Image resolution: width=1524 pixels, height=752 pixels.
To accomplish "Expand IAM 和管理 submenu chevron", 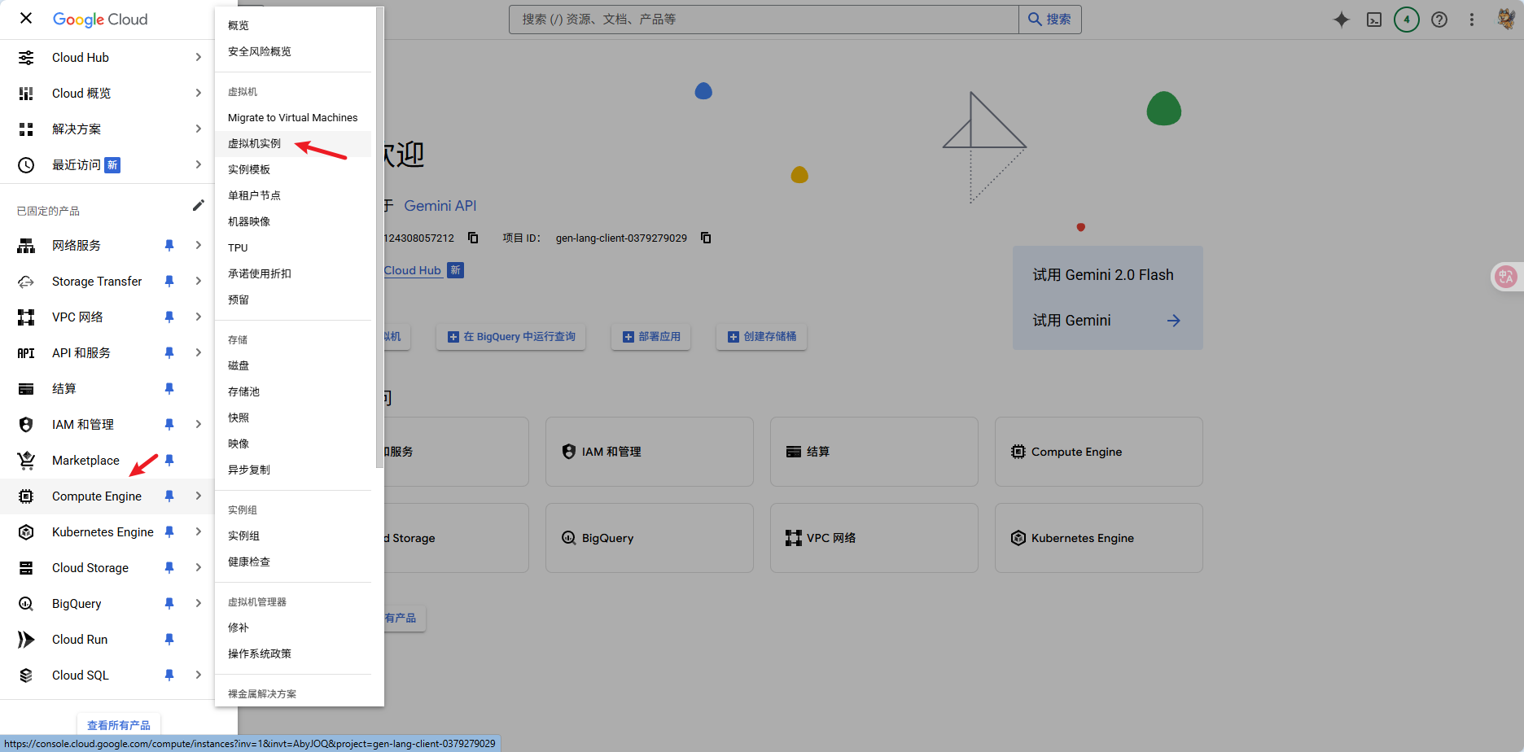I will point(199,424).
